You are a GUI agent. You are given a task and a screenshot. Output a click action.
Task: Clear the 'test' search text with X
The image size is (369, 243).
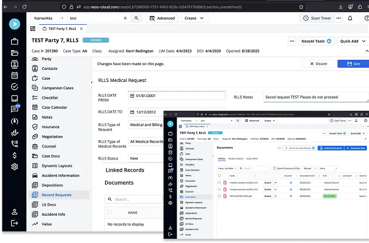pyautogui.click(x=125, y=18)
